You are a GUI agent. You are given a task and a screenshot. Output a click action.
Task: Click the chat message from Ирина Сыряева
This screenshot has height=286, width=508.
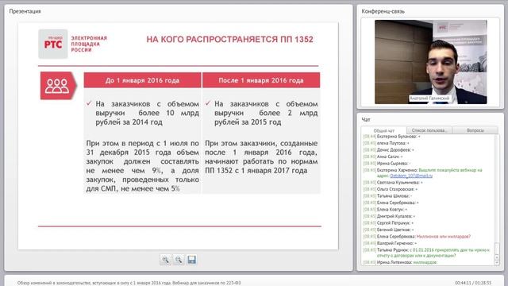click(x=387, y=164)
